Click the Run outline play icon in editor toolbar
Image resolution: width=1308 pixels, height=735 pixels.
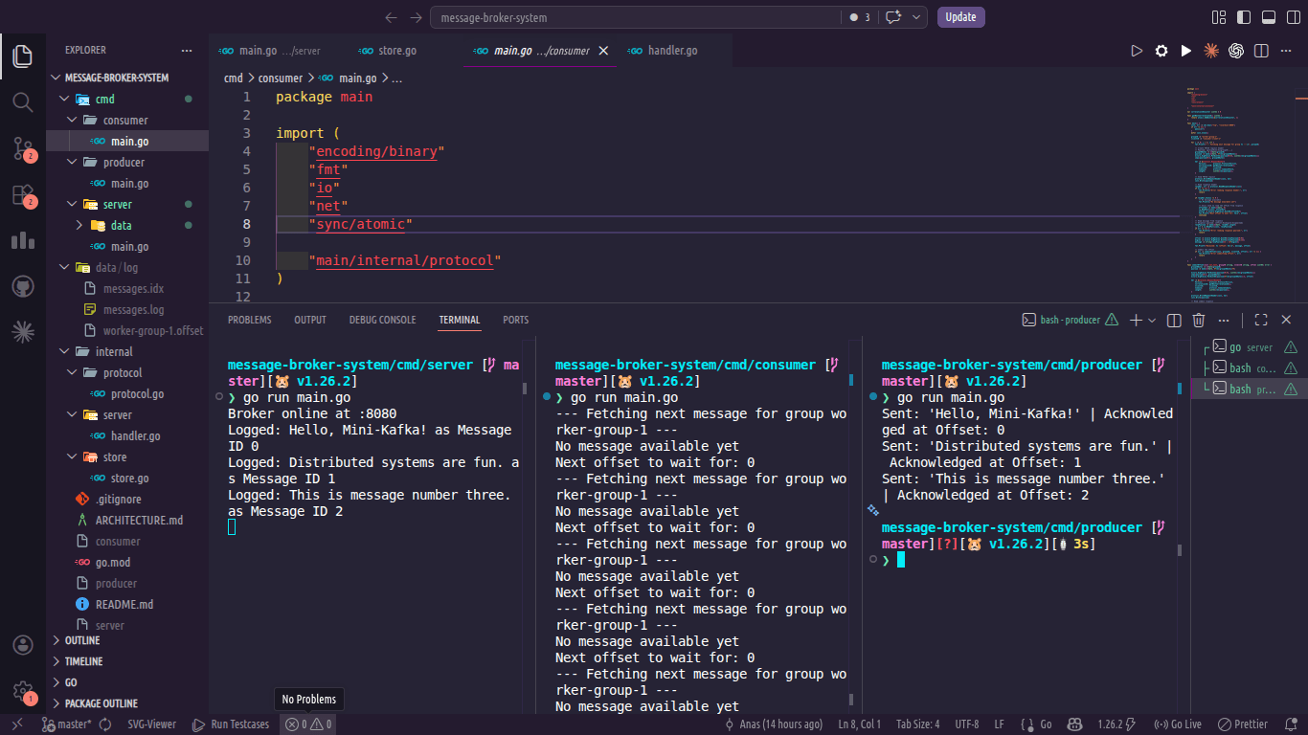[1137, 51]
